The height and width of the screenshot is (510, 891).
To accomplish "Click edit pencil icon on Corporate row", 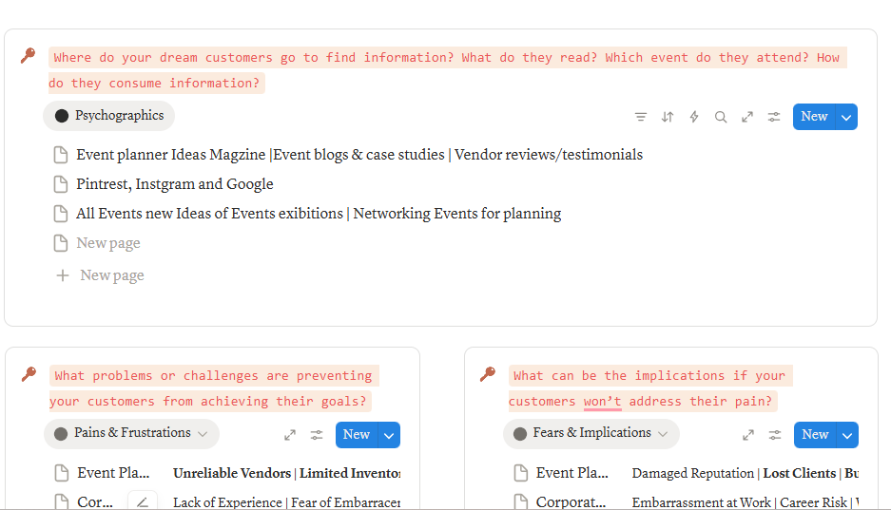I will (143, 502).
